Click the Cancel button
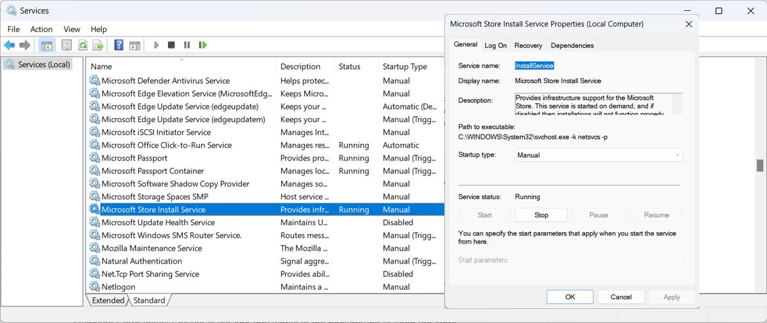Screen dimensions: 767x323 point(621,297)
